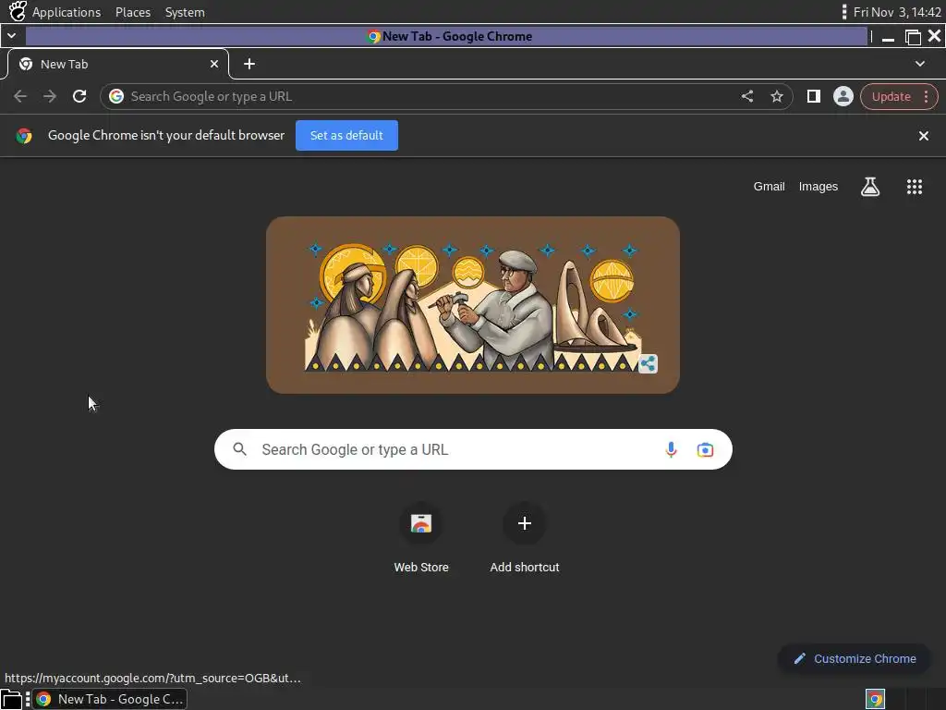The height and width of the screenshot is (710, 946).
Task: Open the Places menu
Action: tap(133, 12)
